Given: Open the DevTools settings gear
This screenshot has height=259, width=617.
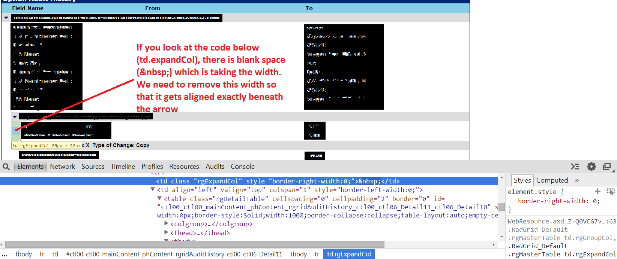Looking at the screenshot, I should (x=591, y=167).
